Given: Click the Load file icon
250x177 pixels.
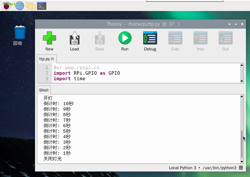Looking at the screenshot, I should (x=74, y=38).
